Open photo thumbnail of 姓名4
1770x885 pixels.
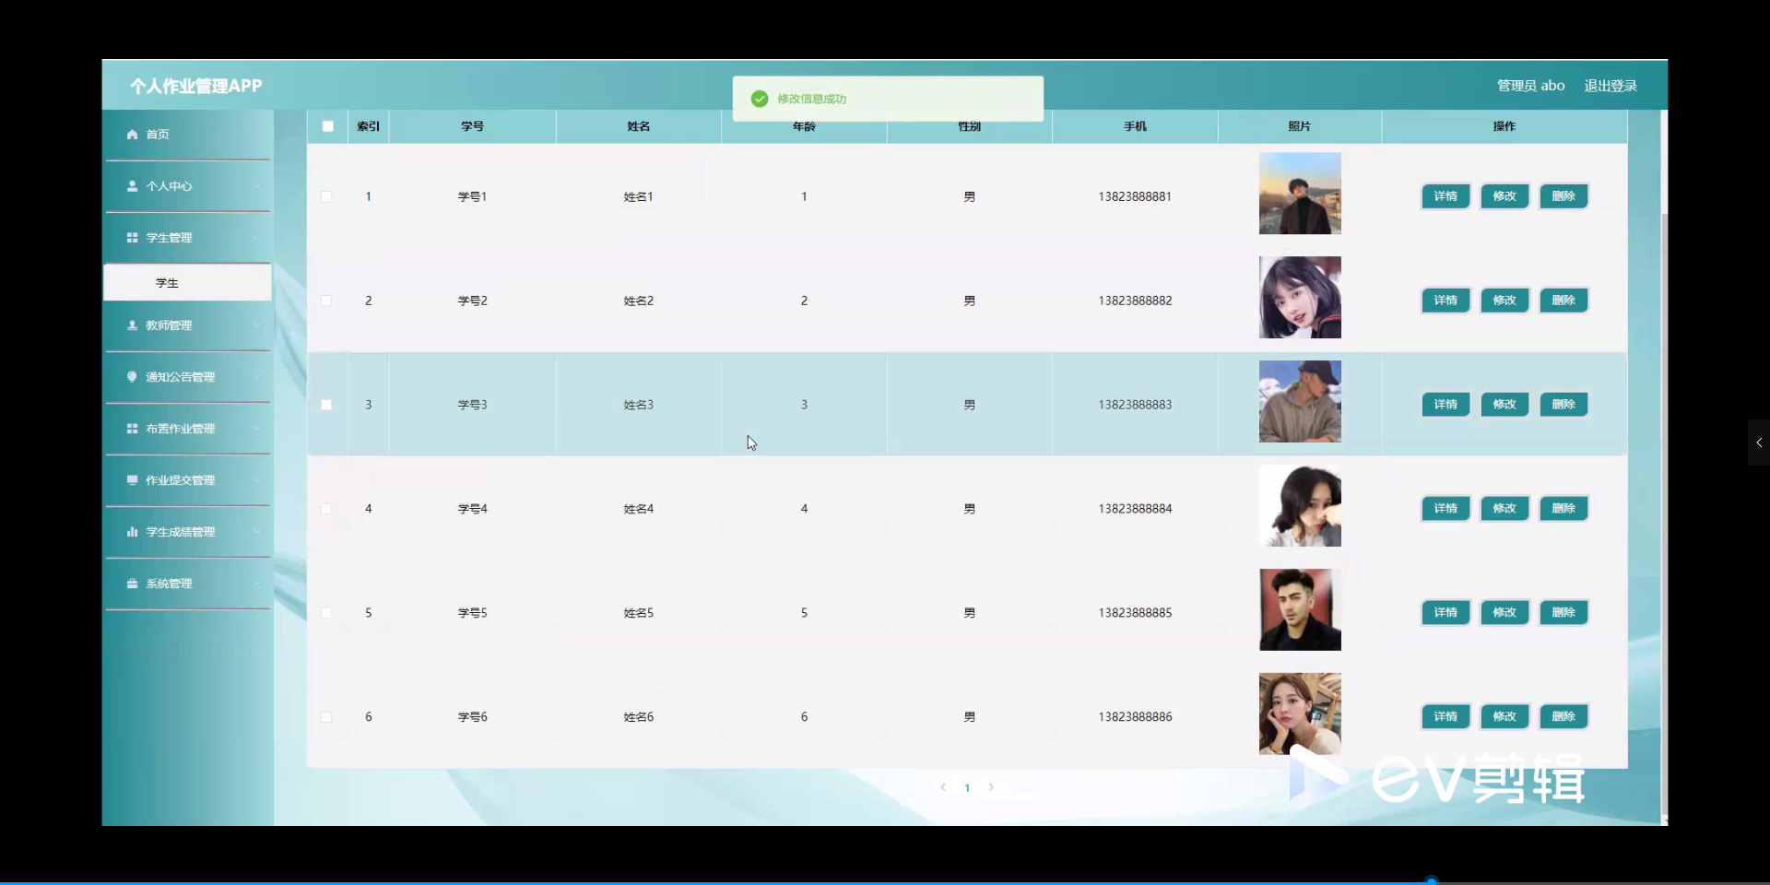coord(1300,506)
